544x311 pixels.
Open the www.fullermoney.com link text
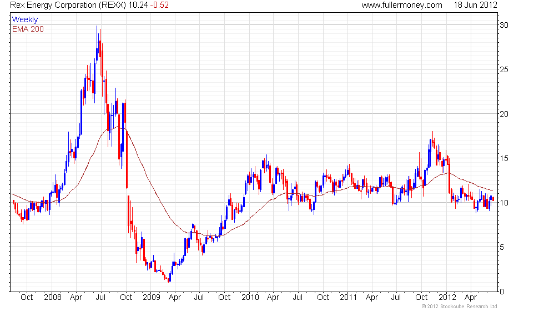(x=402, y=5)
